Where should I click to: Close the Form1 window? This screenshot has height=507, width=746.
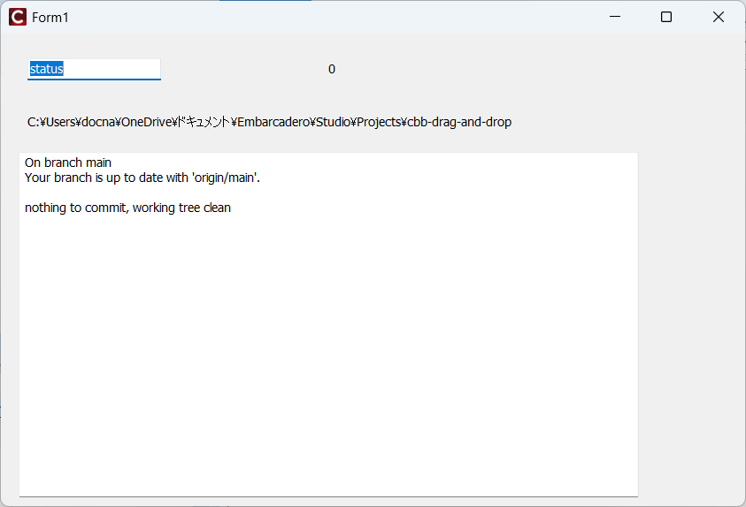point(718,17)
